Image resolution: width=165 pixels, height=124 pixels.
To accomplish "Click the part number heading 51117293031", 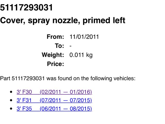I will pos(27,7).
